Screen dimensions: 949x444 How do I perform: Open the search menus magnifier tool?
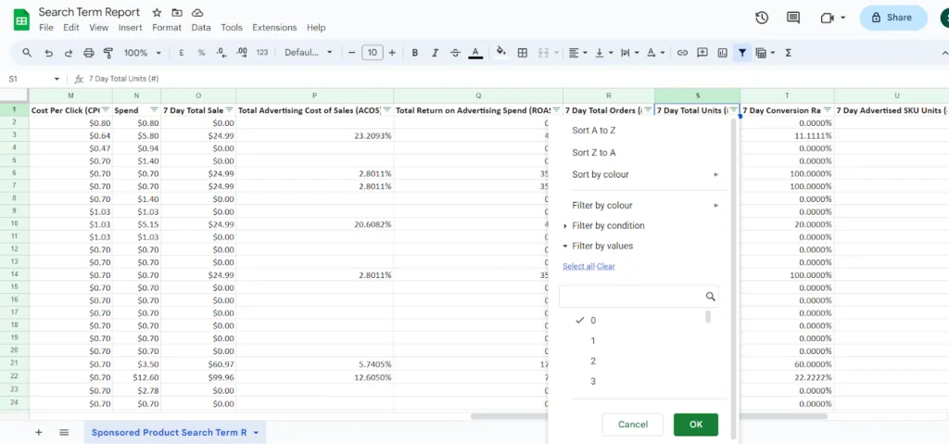click(27, 53)
